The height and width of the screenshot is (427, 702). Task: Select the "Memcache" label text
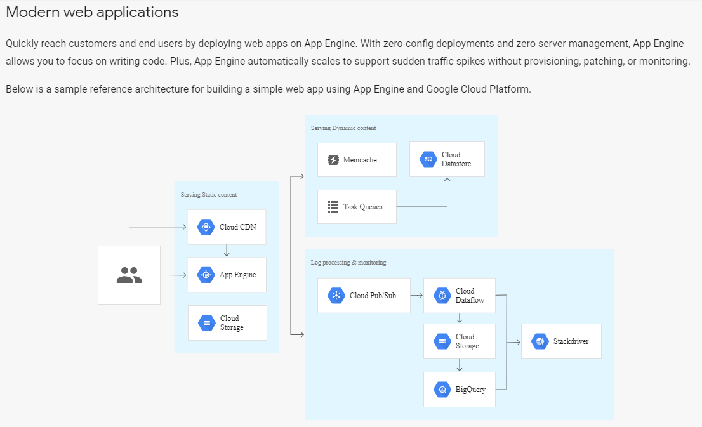click(360, 160)
